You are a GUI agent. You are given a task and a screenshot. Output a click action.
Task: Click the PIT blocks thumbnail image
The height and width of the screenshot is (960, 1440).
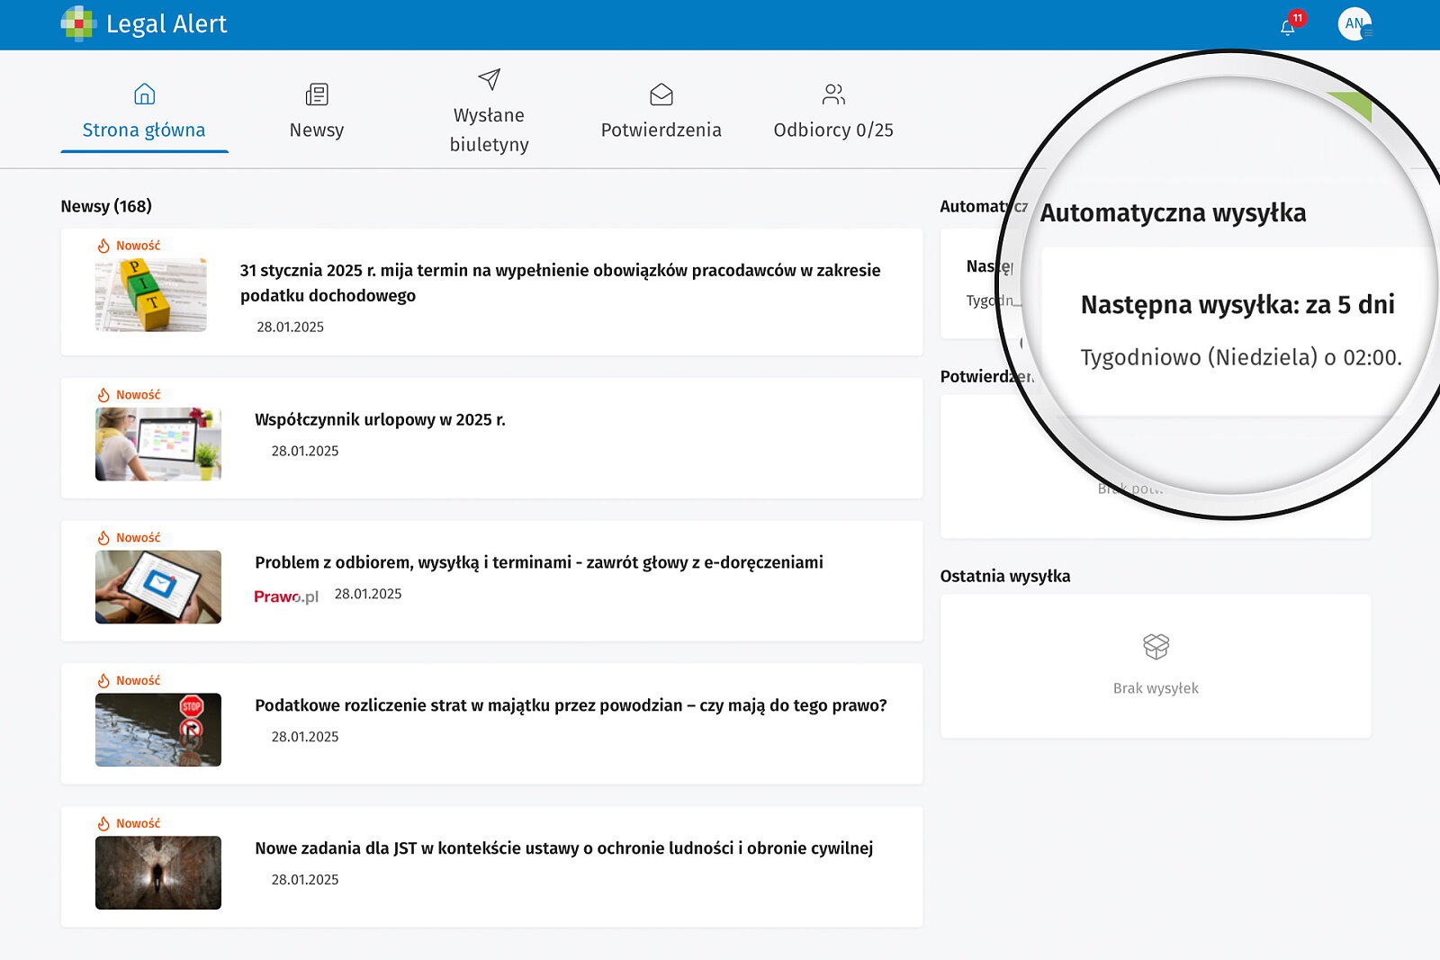[x=151, y=295]
